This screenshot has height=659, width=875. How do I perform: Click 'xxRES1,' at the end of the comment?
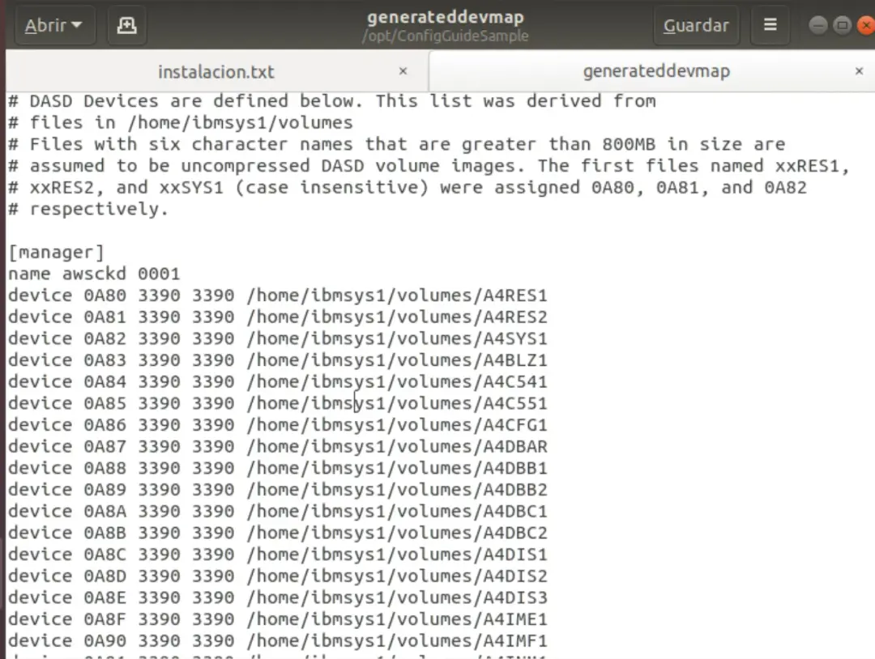[x=812, y=166]
